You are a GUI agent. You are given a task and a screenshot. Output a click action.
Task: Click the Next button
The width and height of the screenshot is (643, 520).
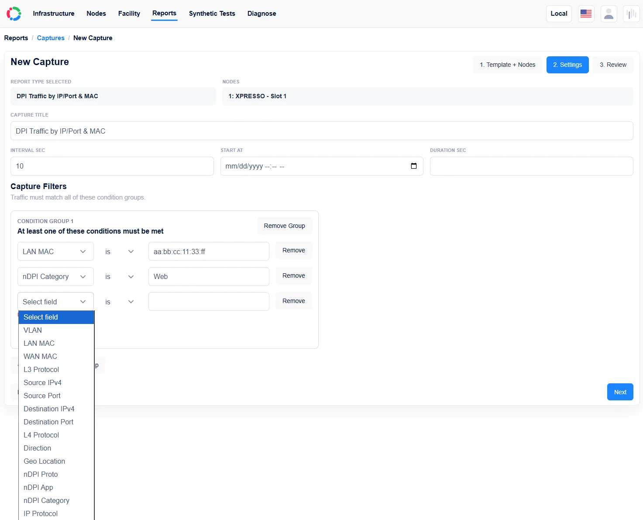point(620,392)
